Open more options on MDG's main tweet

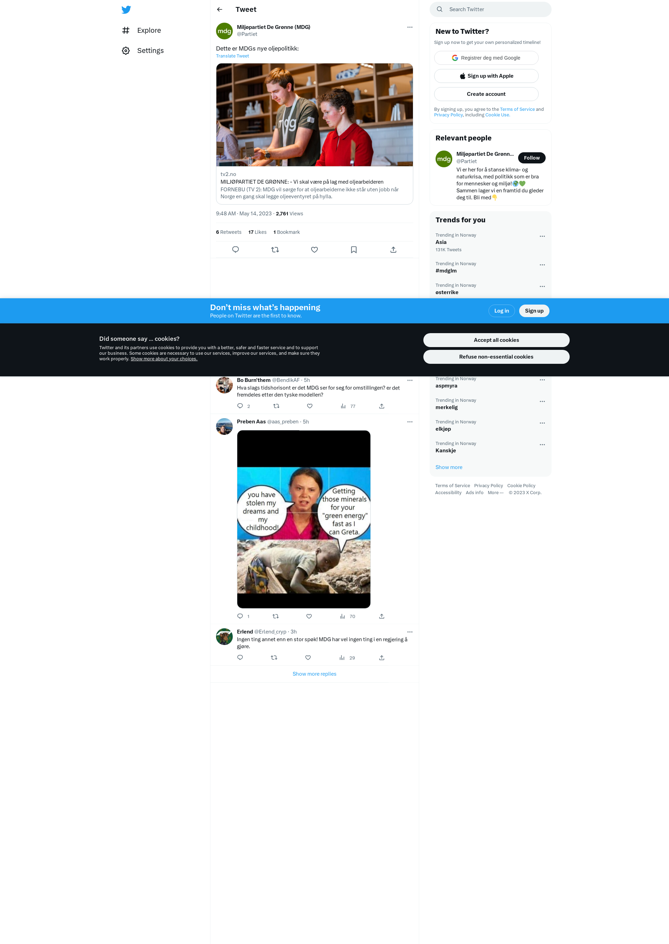410,27
